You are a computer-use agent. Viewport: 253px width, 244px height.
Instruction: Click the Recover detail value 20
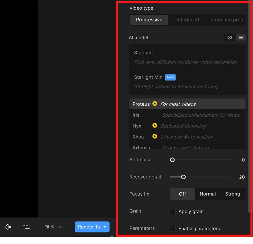(242, 177)
